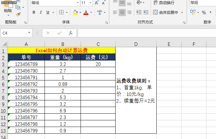Apply yellow fill color bucket
The image size is (216, 139).
pyautogui.click(x=75, y=12)
